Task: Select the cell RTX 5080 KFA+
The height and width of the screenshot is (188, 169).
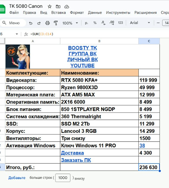Action: tap(99, 80)
